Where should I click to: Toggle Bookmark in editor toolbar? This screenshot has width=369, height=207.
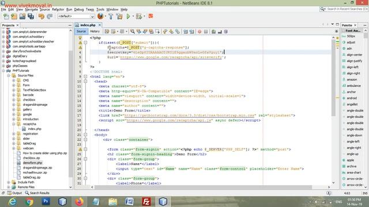tap(178, 32)
